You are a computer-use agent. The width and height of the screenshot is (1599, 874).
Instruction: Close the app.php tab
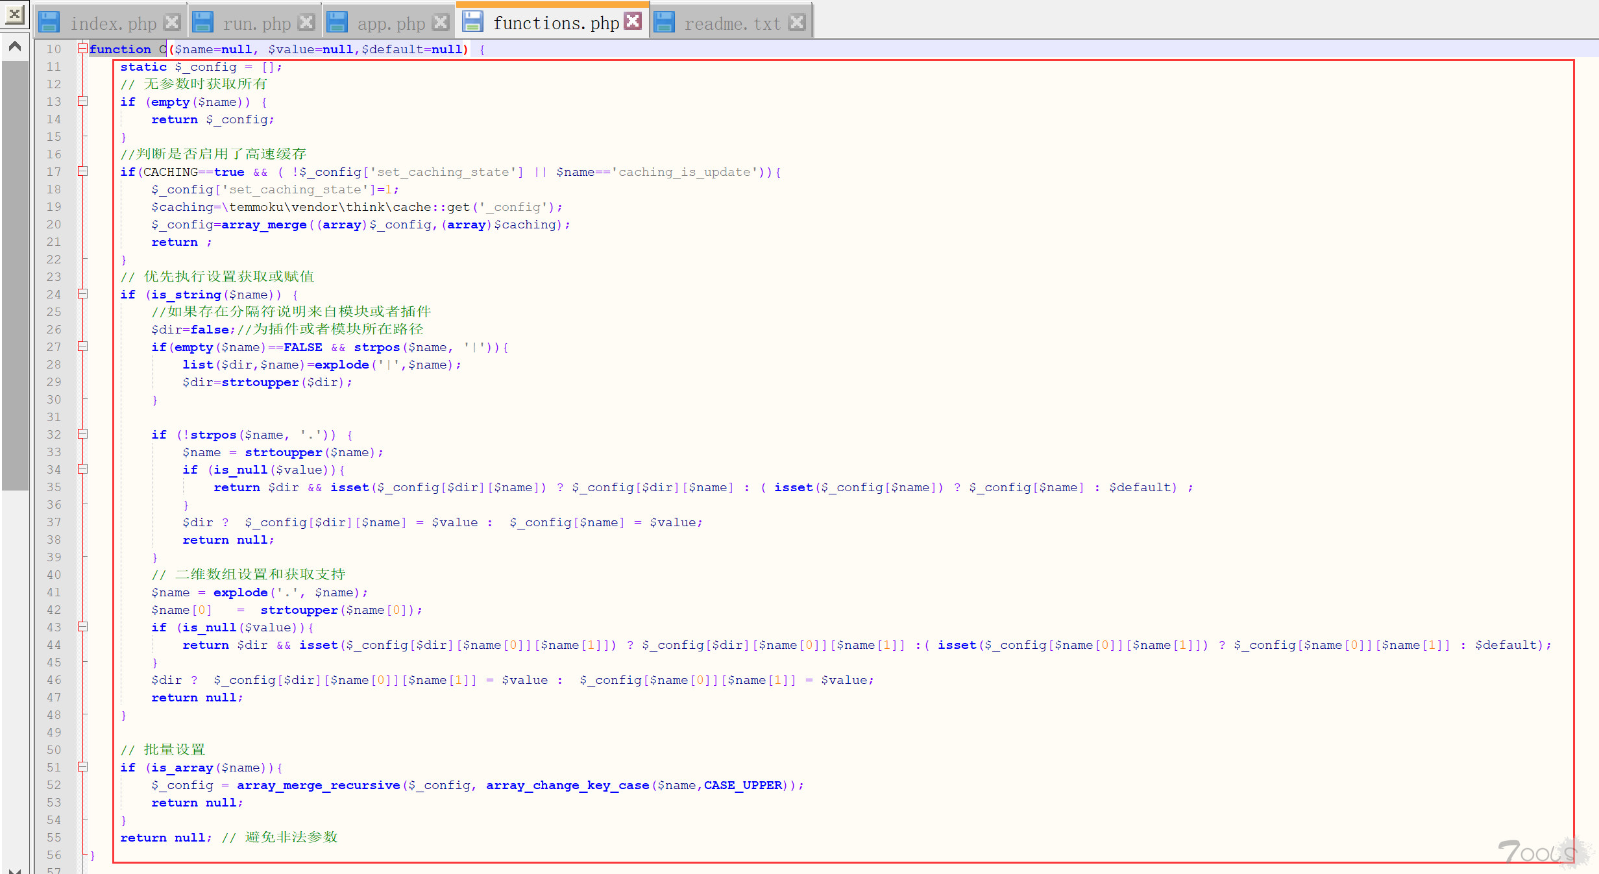[x=441, y=23]
